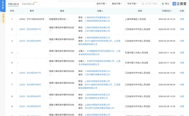Open case (2023)苏03民初599号 in row 3
189x116 pixels.
pyautogui.click(x=30, y=41)
